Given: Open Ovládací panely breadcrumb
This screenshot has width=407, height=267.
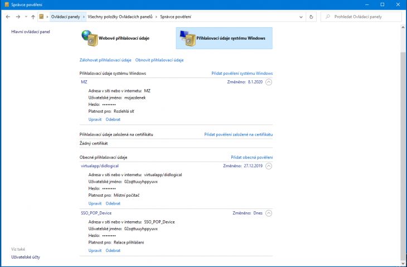Looking at the screenshot, I should 65,17.
